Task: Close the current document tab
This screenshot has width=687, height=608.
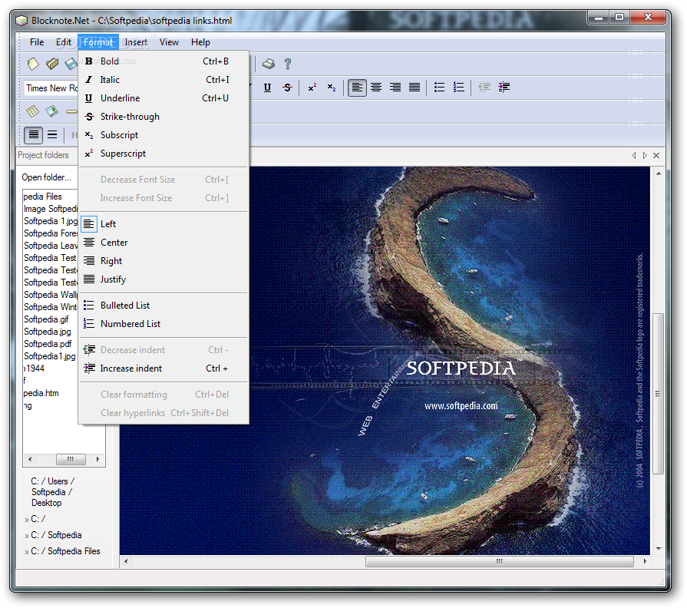Action: click(656, 156)
